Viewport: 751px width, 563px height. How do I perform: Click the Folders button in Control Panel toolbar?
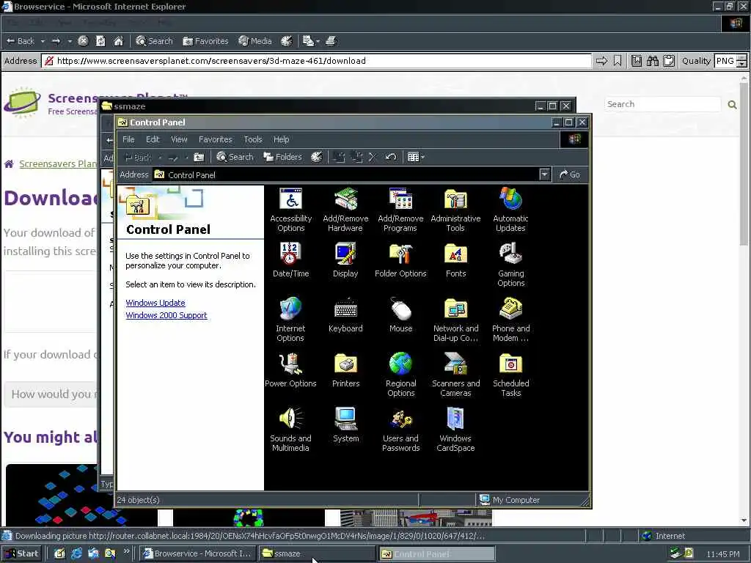(282, 157)
